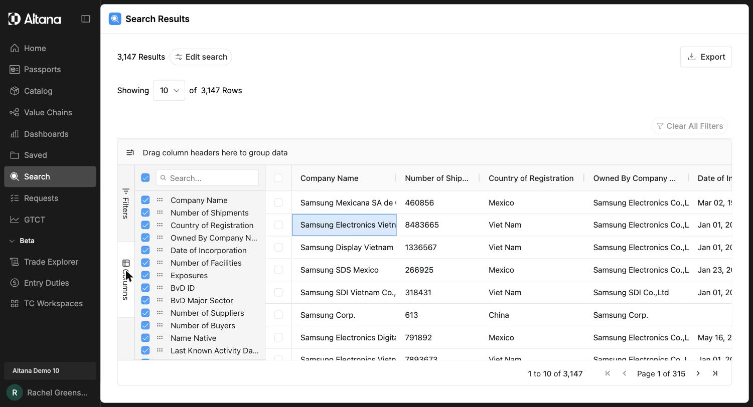
Task: Open the Filters side tab
Action: [x=126, y=203]
